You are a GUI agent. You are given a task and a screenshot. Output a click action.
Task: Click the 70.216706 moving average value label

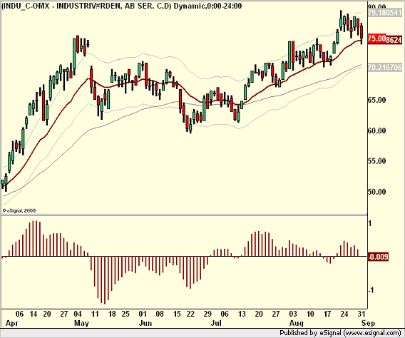click(x=385, y=68)
